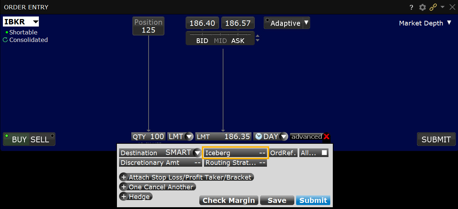Click the red X beside advanced
The image size is (458, 209).
coord(327,137)
